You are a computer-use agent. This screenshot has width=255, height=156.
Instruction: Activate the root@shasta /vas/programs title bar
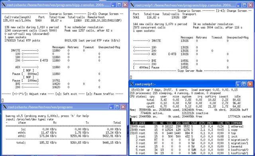click(x=40, y=107)
